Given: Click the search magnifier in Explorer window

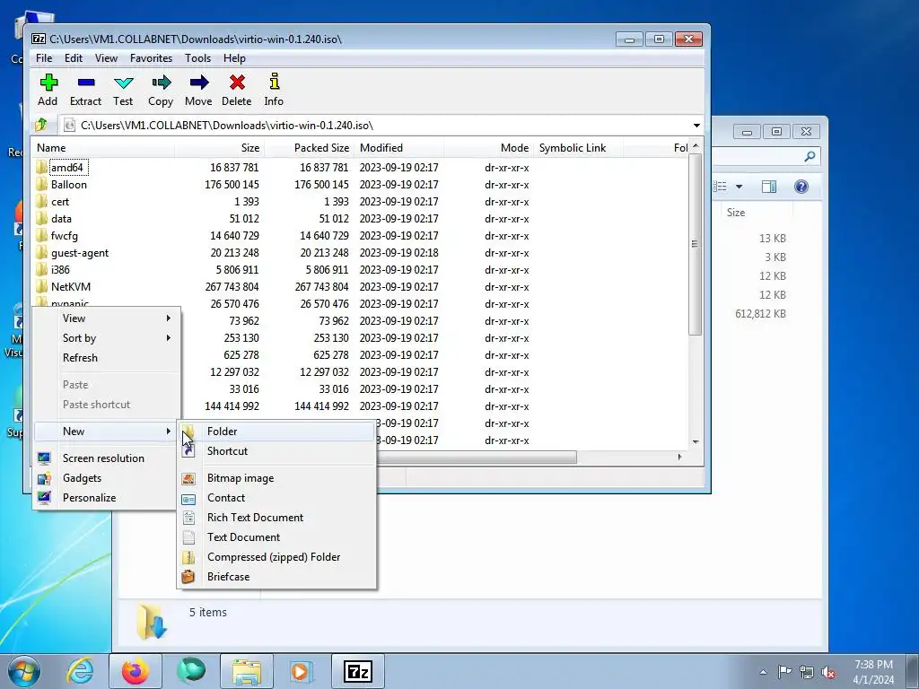Looking at the screenshot, I should pos(810,156).
